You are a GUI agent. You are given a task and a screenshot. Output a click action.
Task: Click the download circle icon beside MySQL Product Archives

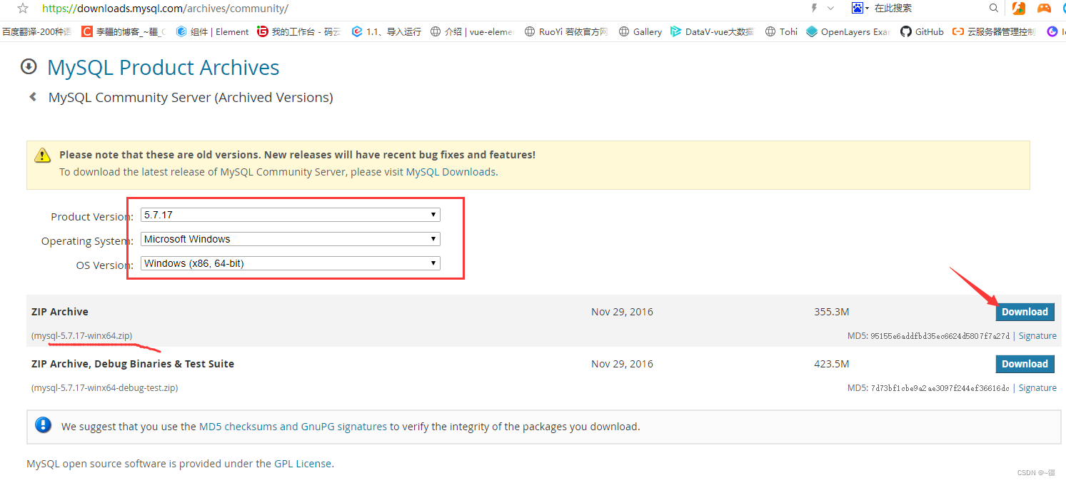29,67
